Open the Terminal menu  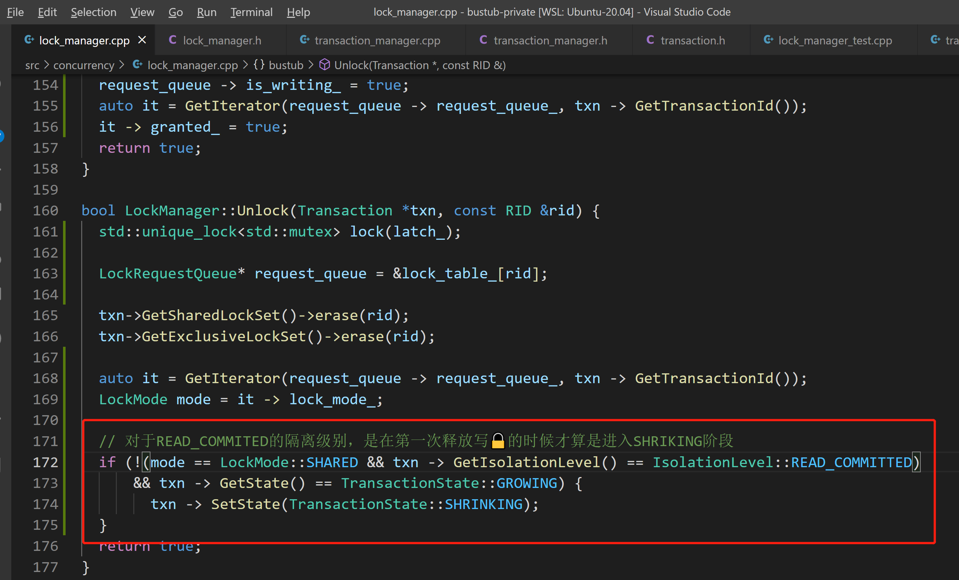pos(251,12)
